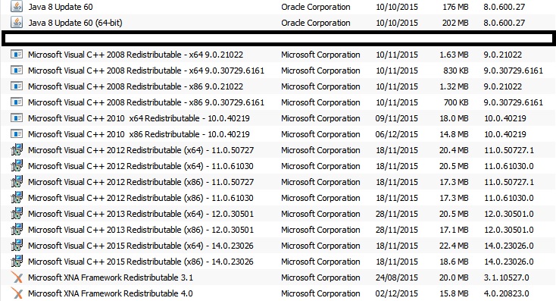556x301 pixels.
Task: Click installer icon of Visual C++ 2015 (x64) 14.0.23026
Action: (x=17, y=245)
